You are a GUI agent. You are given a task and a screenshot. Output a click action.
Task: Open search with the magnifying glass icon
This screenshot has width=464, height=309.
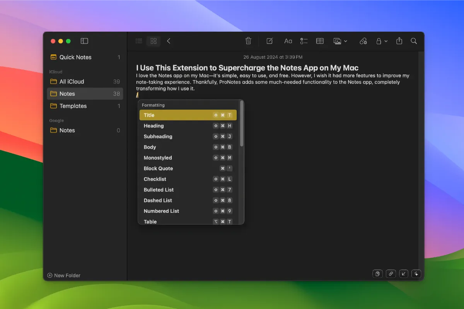pos(414,41)
